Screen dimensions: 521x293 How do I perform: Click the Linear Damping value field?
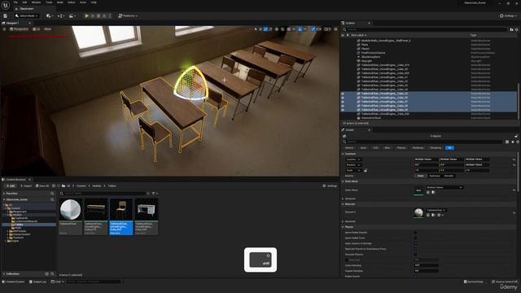pos(427,265)
